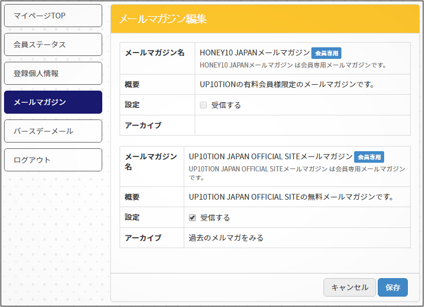Click the 無料メールマガジン description text
Image resolution: width=424 pixels, height=307 pixels.
pos(291,197)
